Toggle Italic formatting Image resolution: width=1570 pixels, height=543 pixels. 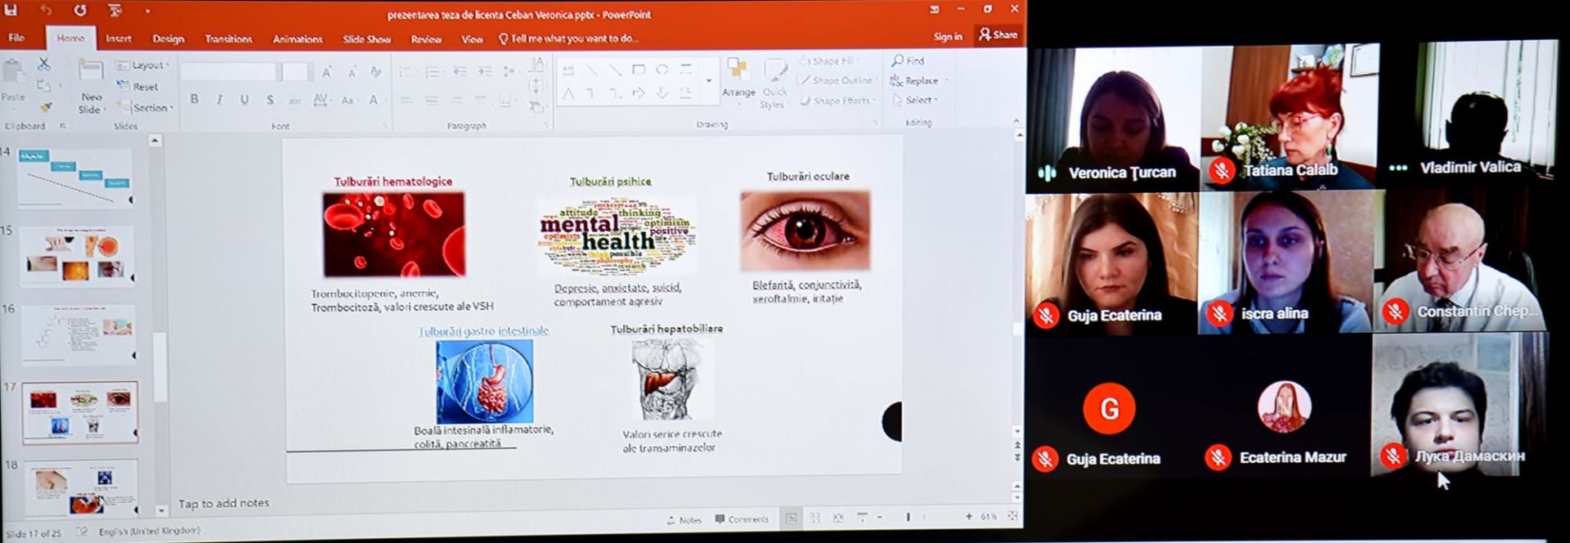click(x=219, y=99)
